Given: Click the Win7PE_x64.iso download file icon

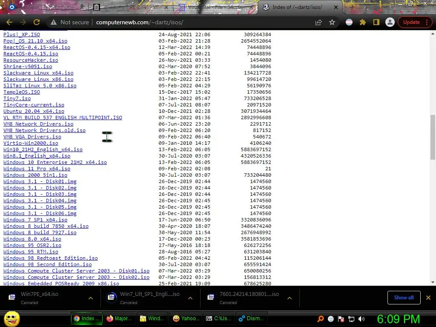Looking at the screenshot, I should (12, 297).
